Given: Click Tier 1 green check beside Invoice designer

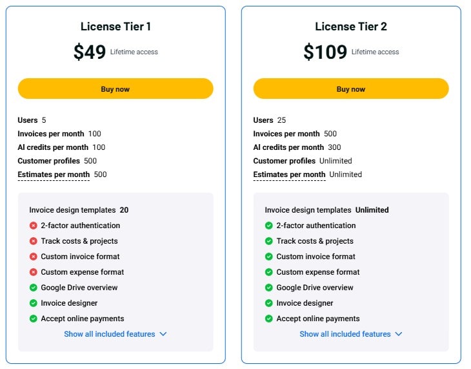Looking at the screenshot, I should pyautogui.click(x=34, y=303).
